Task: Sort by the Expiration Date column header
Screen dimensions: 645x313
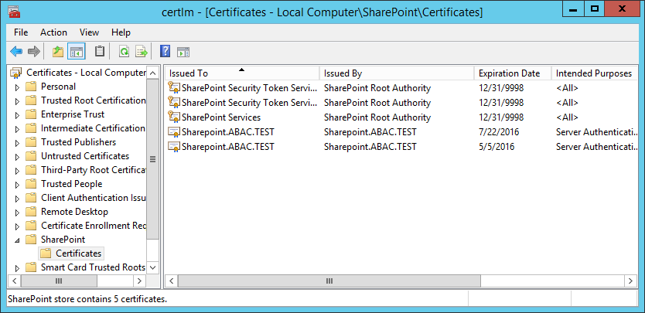Action: point(513,73)
